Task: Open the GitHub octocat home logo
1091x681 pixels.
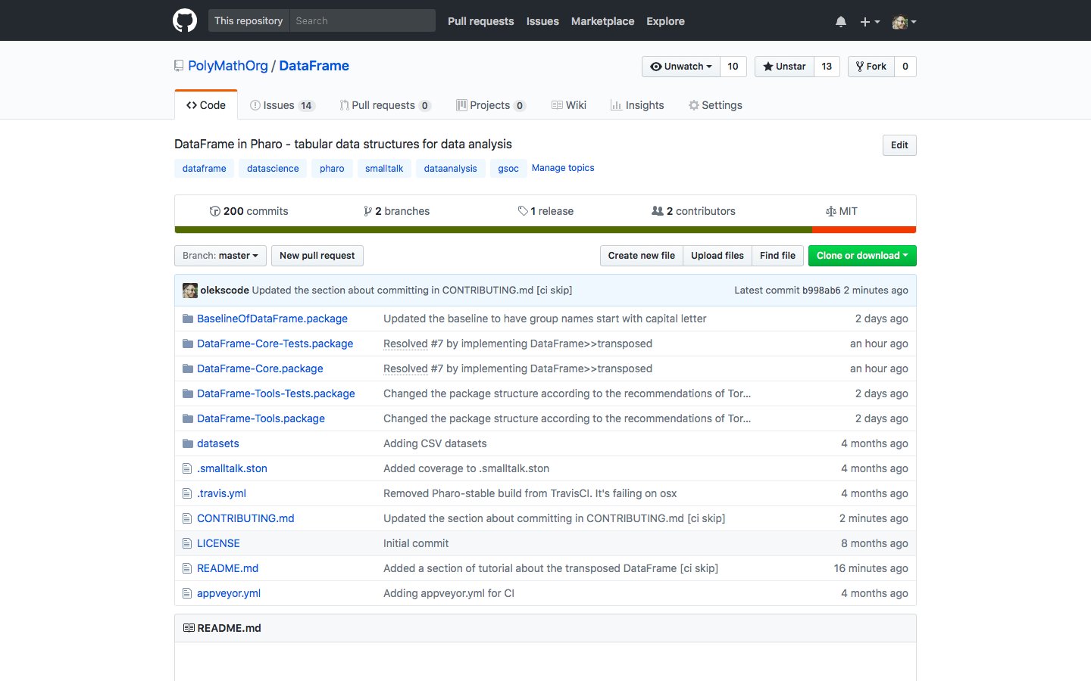Action: pyautogui.click(x=185, y=20)
